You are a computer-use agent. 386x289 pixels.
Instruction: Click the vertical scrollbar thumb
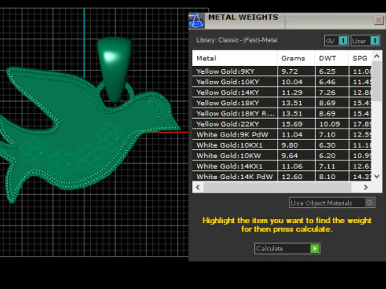click(376, 81)
